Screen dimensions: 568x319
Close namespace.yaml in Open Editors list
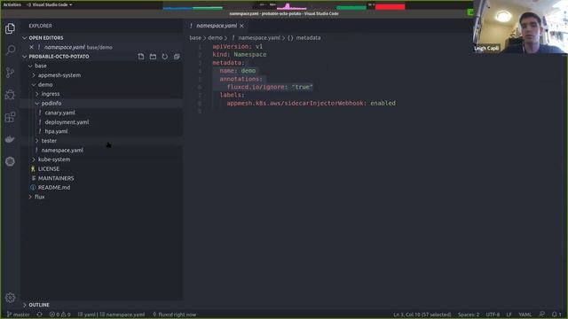coord(32,47)
